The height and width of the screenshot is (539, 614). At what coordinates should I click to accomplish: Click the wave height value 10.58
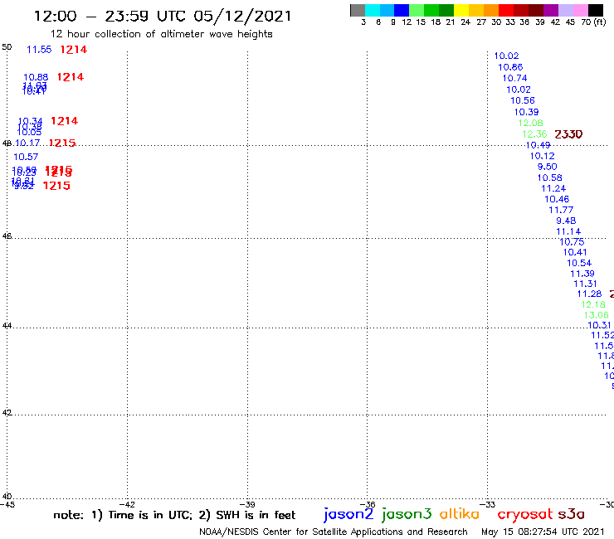tap(549, 177)
